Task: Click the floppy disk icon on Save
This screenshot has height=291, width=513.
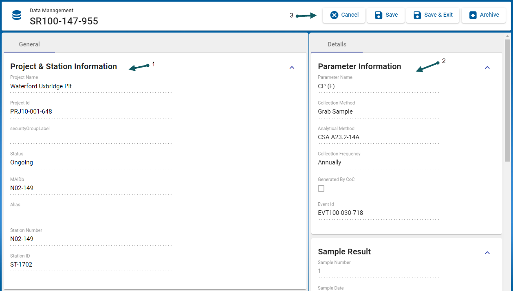Action: 379,15
